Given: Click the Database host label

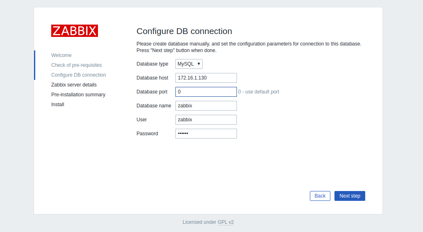Looking at the screenshot, I should point(152,78).
